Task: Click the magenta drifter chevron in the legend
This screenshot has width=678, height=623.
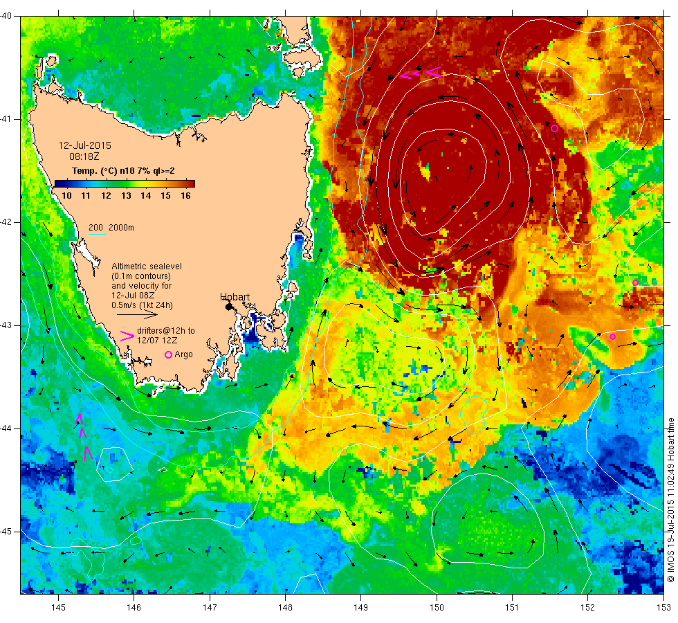Action: pyautogui.click(x=127, y=336)
